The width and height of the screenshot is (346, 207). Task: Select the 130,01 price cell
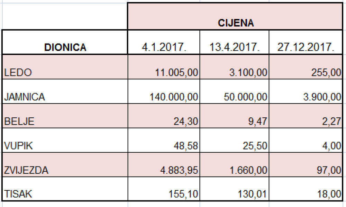tap(234, 189)
